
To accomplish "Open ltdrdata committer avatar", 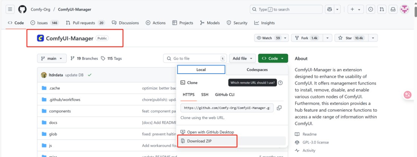I will click(x=44, y=75).
